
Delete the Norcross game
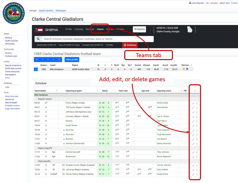[x=197, y=130]
